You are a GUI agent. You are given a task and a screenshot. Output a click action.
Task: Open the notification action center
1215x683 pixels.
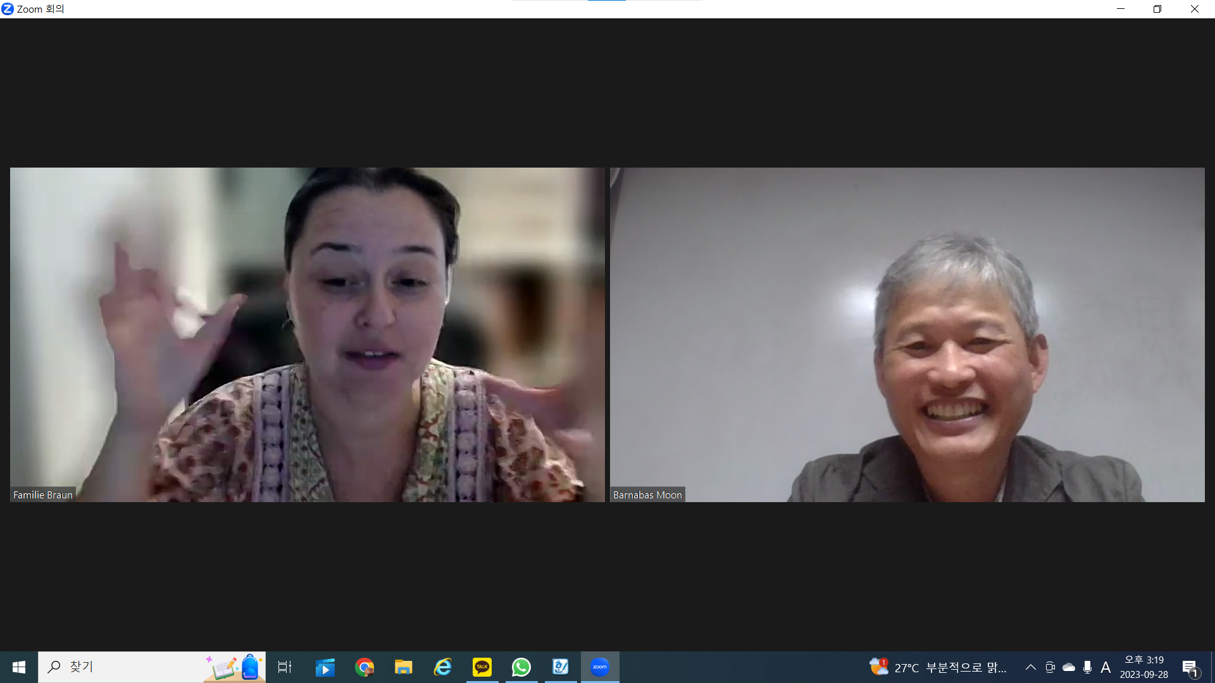coord(1190,667)
